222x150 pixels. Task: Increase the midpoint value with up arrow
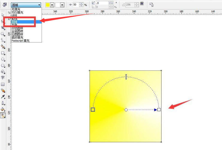81,4
